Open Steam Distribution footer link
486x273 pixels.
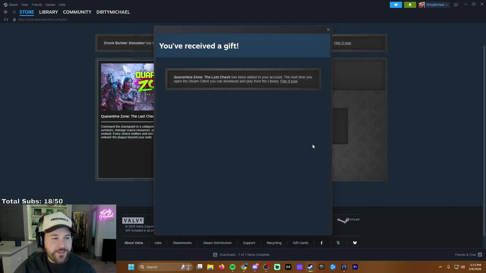click(x=217, y=243)
